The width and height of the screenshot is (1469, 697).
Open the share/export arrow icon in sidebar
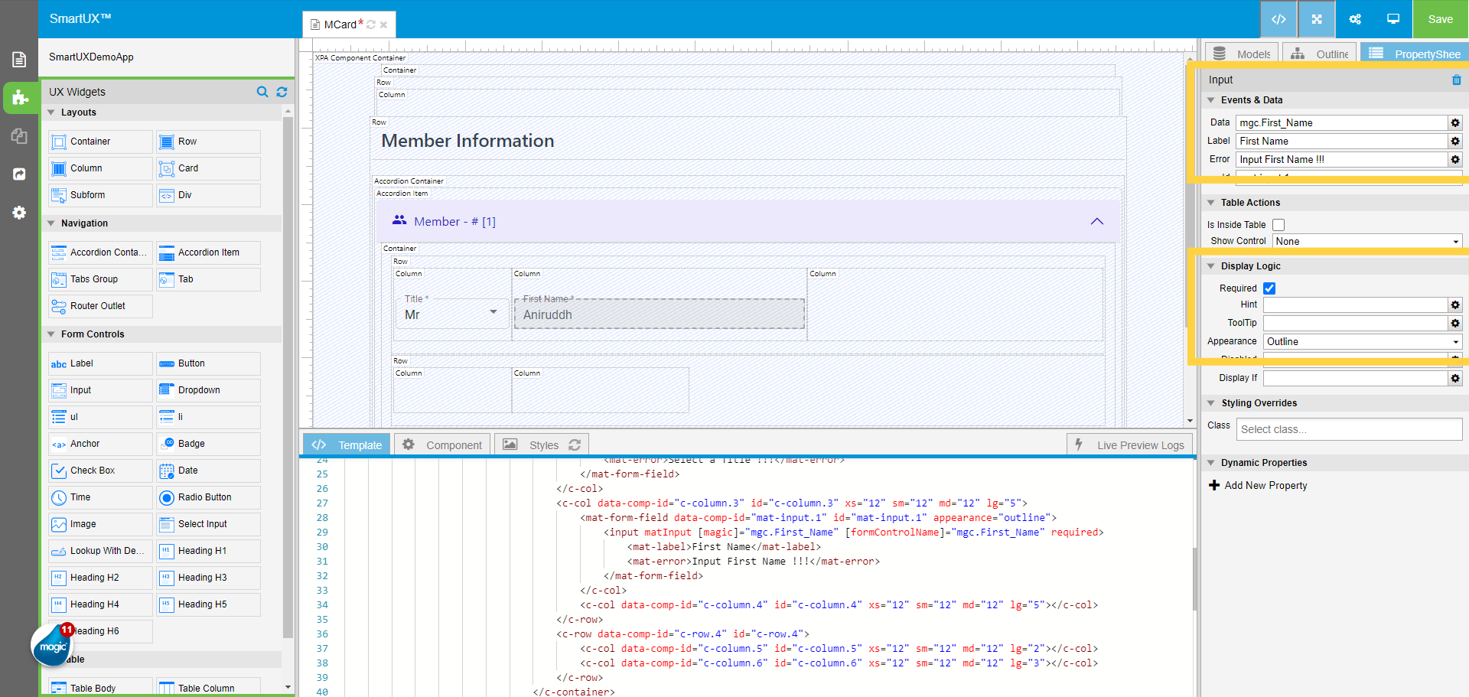pyautogui.click(x=19, y=174)
